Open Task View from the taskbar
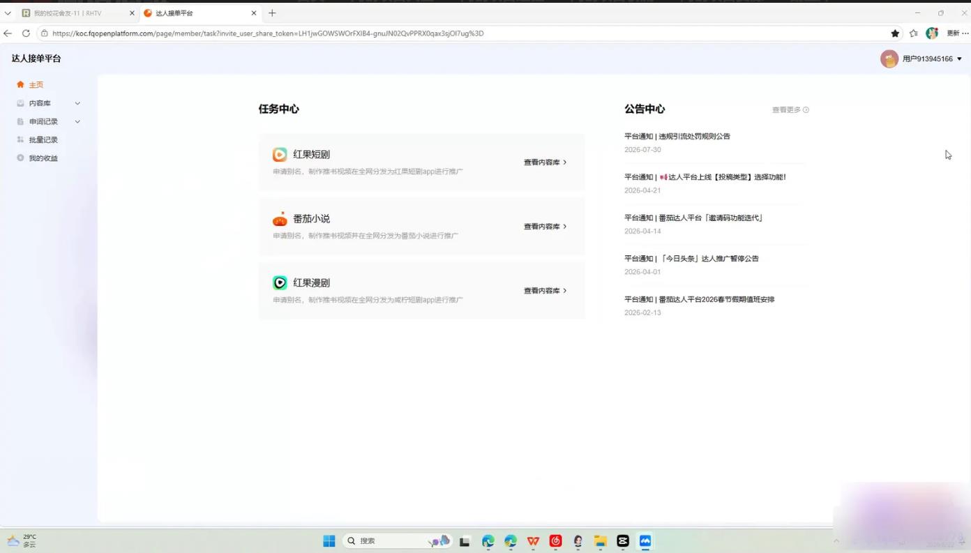The image size is (971, 553). coord(465,541)
